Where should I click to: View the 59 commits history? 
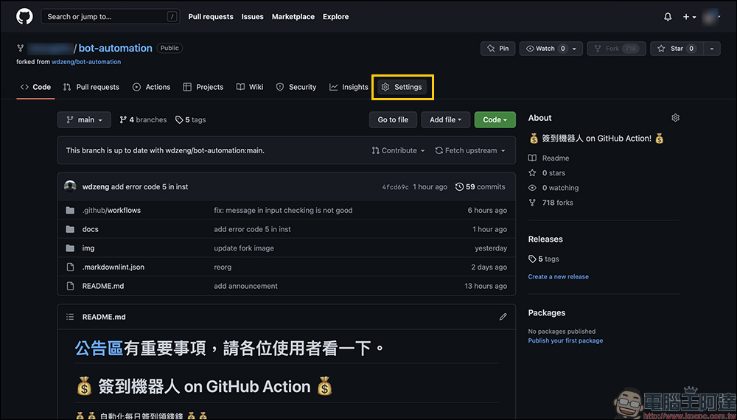pyautogui.click(x=480, y=187)
